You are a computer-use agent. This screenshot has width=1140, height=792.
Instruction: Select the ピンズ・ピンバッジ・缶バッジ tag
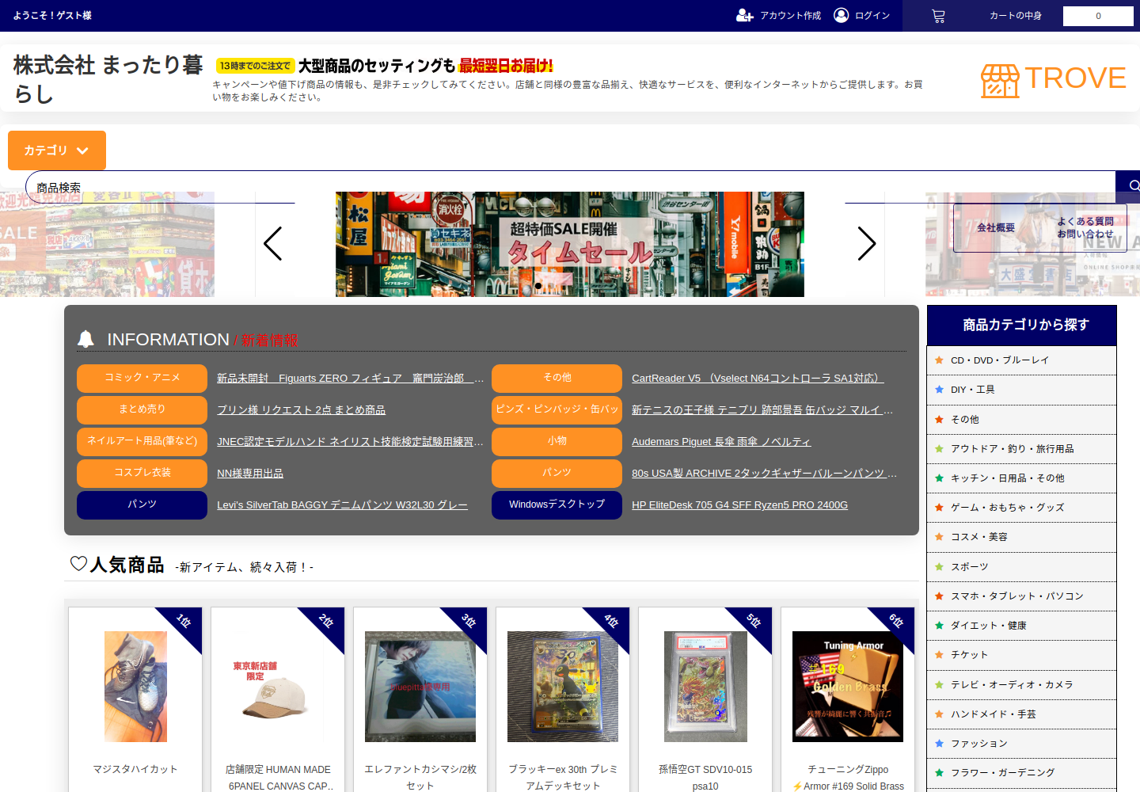tap(557, 409)
